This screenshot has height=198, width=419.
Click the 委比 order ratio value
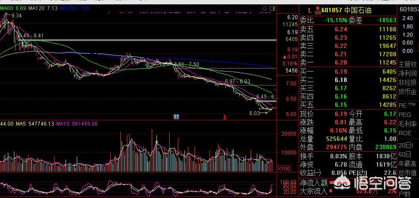tap(335, 20)
